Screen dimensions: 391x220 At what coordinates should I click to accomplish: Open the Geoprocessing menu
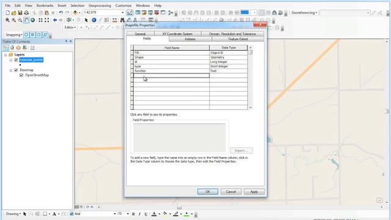point(100,5)
